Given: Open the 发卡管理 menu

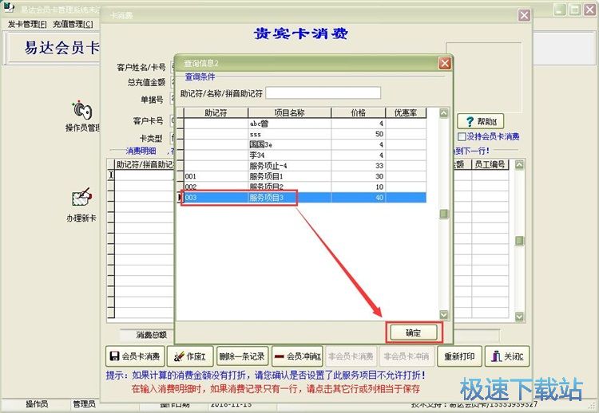Looking at the screenshot, I should [27, 25].
